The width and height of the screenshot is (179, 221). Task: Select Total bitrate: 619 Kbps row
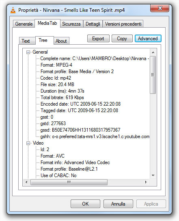(62, 97)
